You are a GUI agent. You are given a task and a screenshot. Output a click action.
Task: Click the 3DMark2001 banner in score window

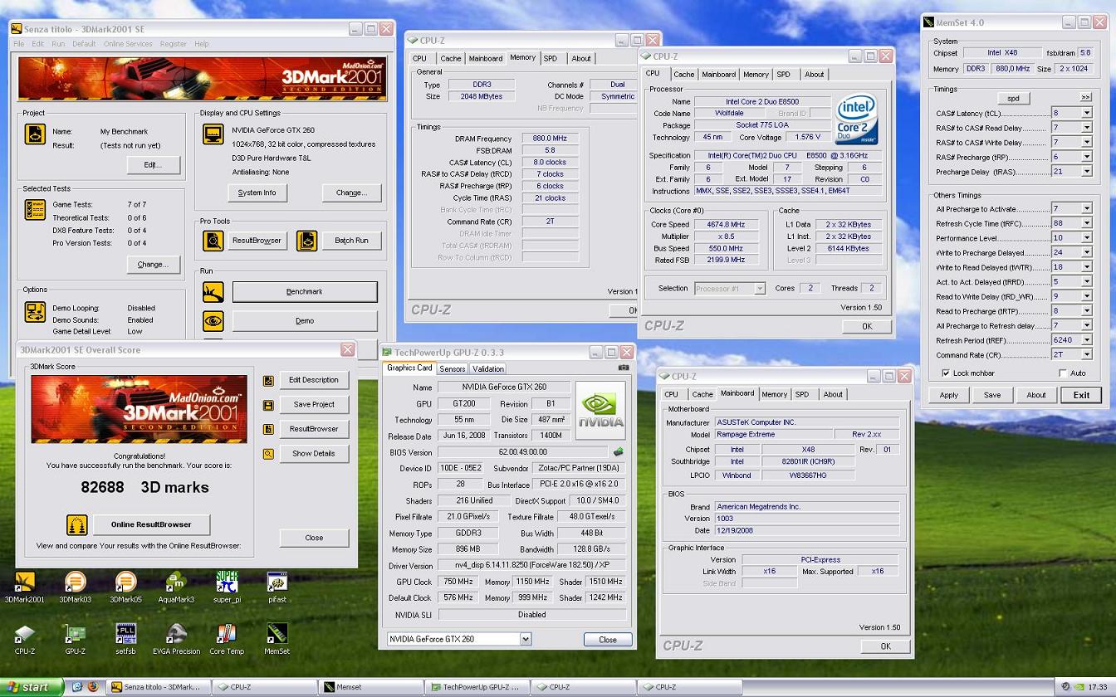point(139,409)
